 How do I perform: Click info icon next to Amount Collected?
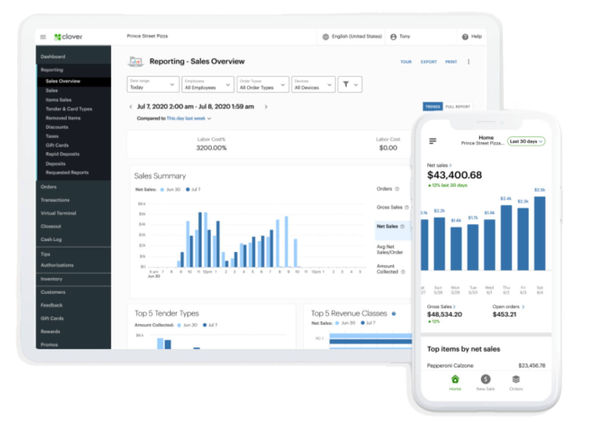pos(403,272)
